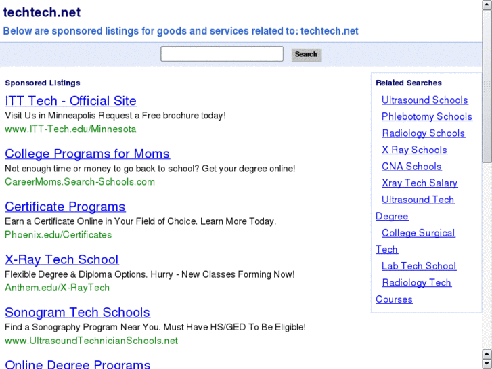Open CNA Schools related search
Viewport: 492px width, 369px height.
click(411, 167)
